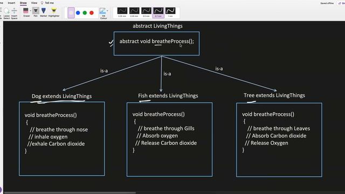This screenshot has height=194, width=345.
Task: Activate the Eraser tool
Action: pyautogui.click(x=26, y=12)
